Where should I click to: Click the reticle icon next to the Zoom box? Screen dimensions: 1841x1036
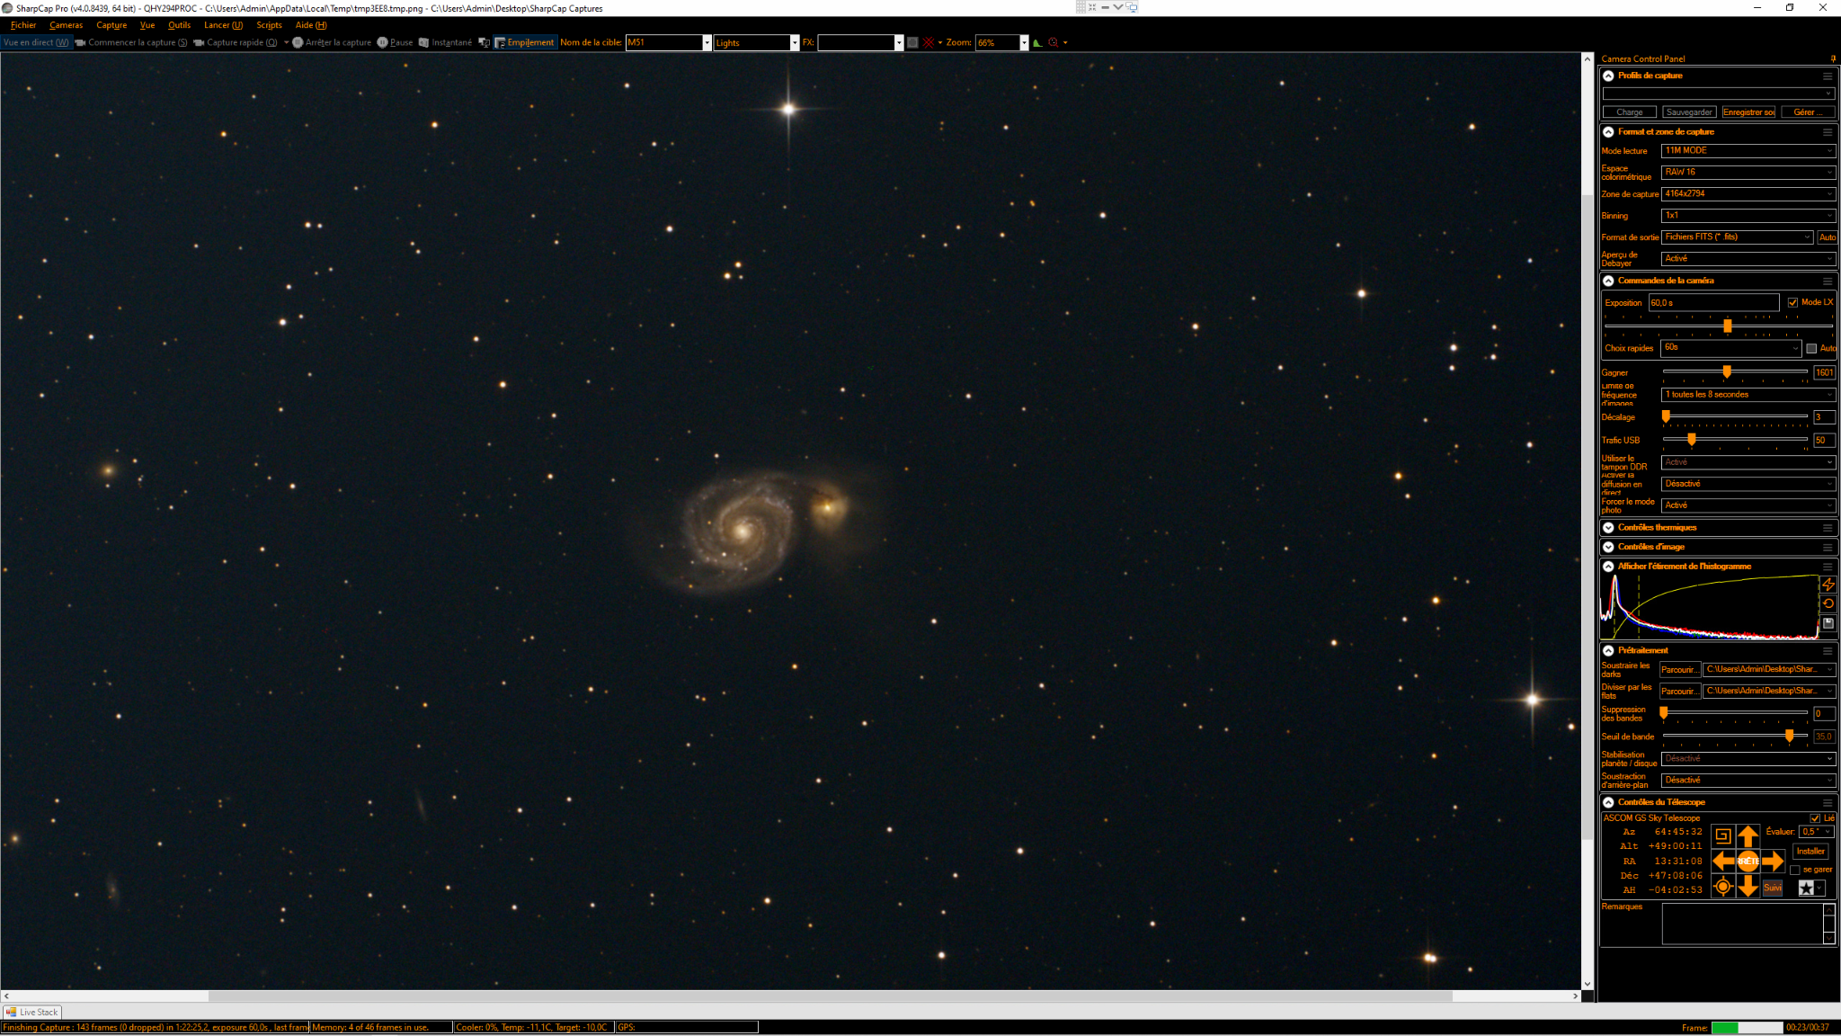pyautogui.click(x=1054, y=42)
